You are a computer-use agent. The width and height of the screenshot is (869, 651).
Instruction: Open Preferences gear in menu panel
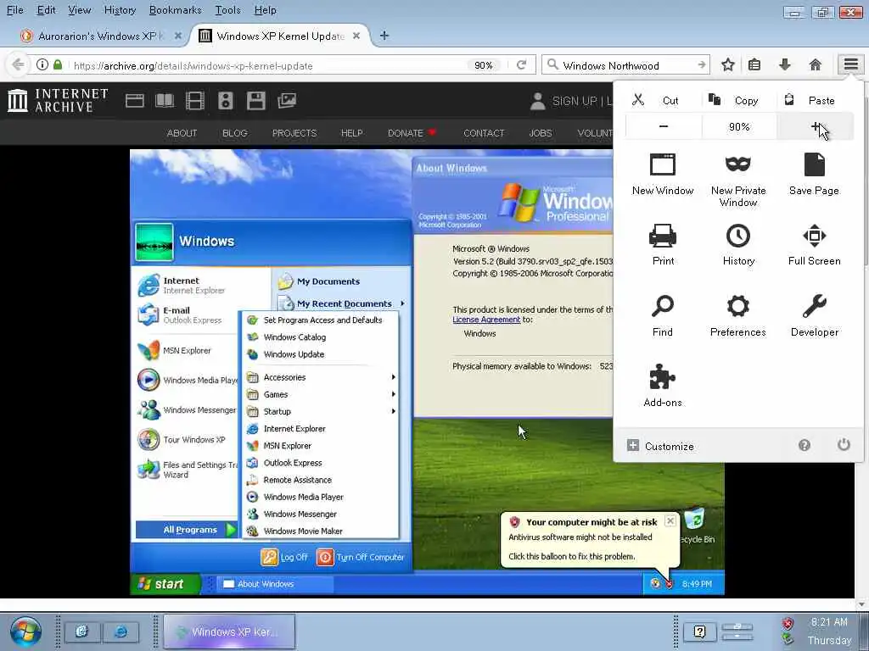(x=738, y=315)
